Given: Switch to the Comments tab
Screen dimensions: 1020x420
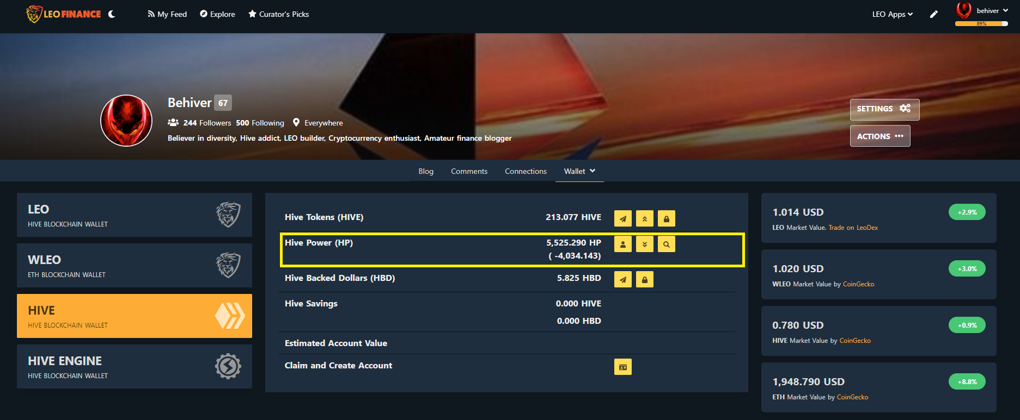Looking at the screenshot, I should coord(469,171).
